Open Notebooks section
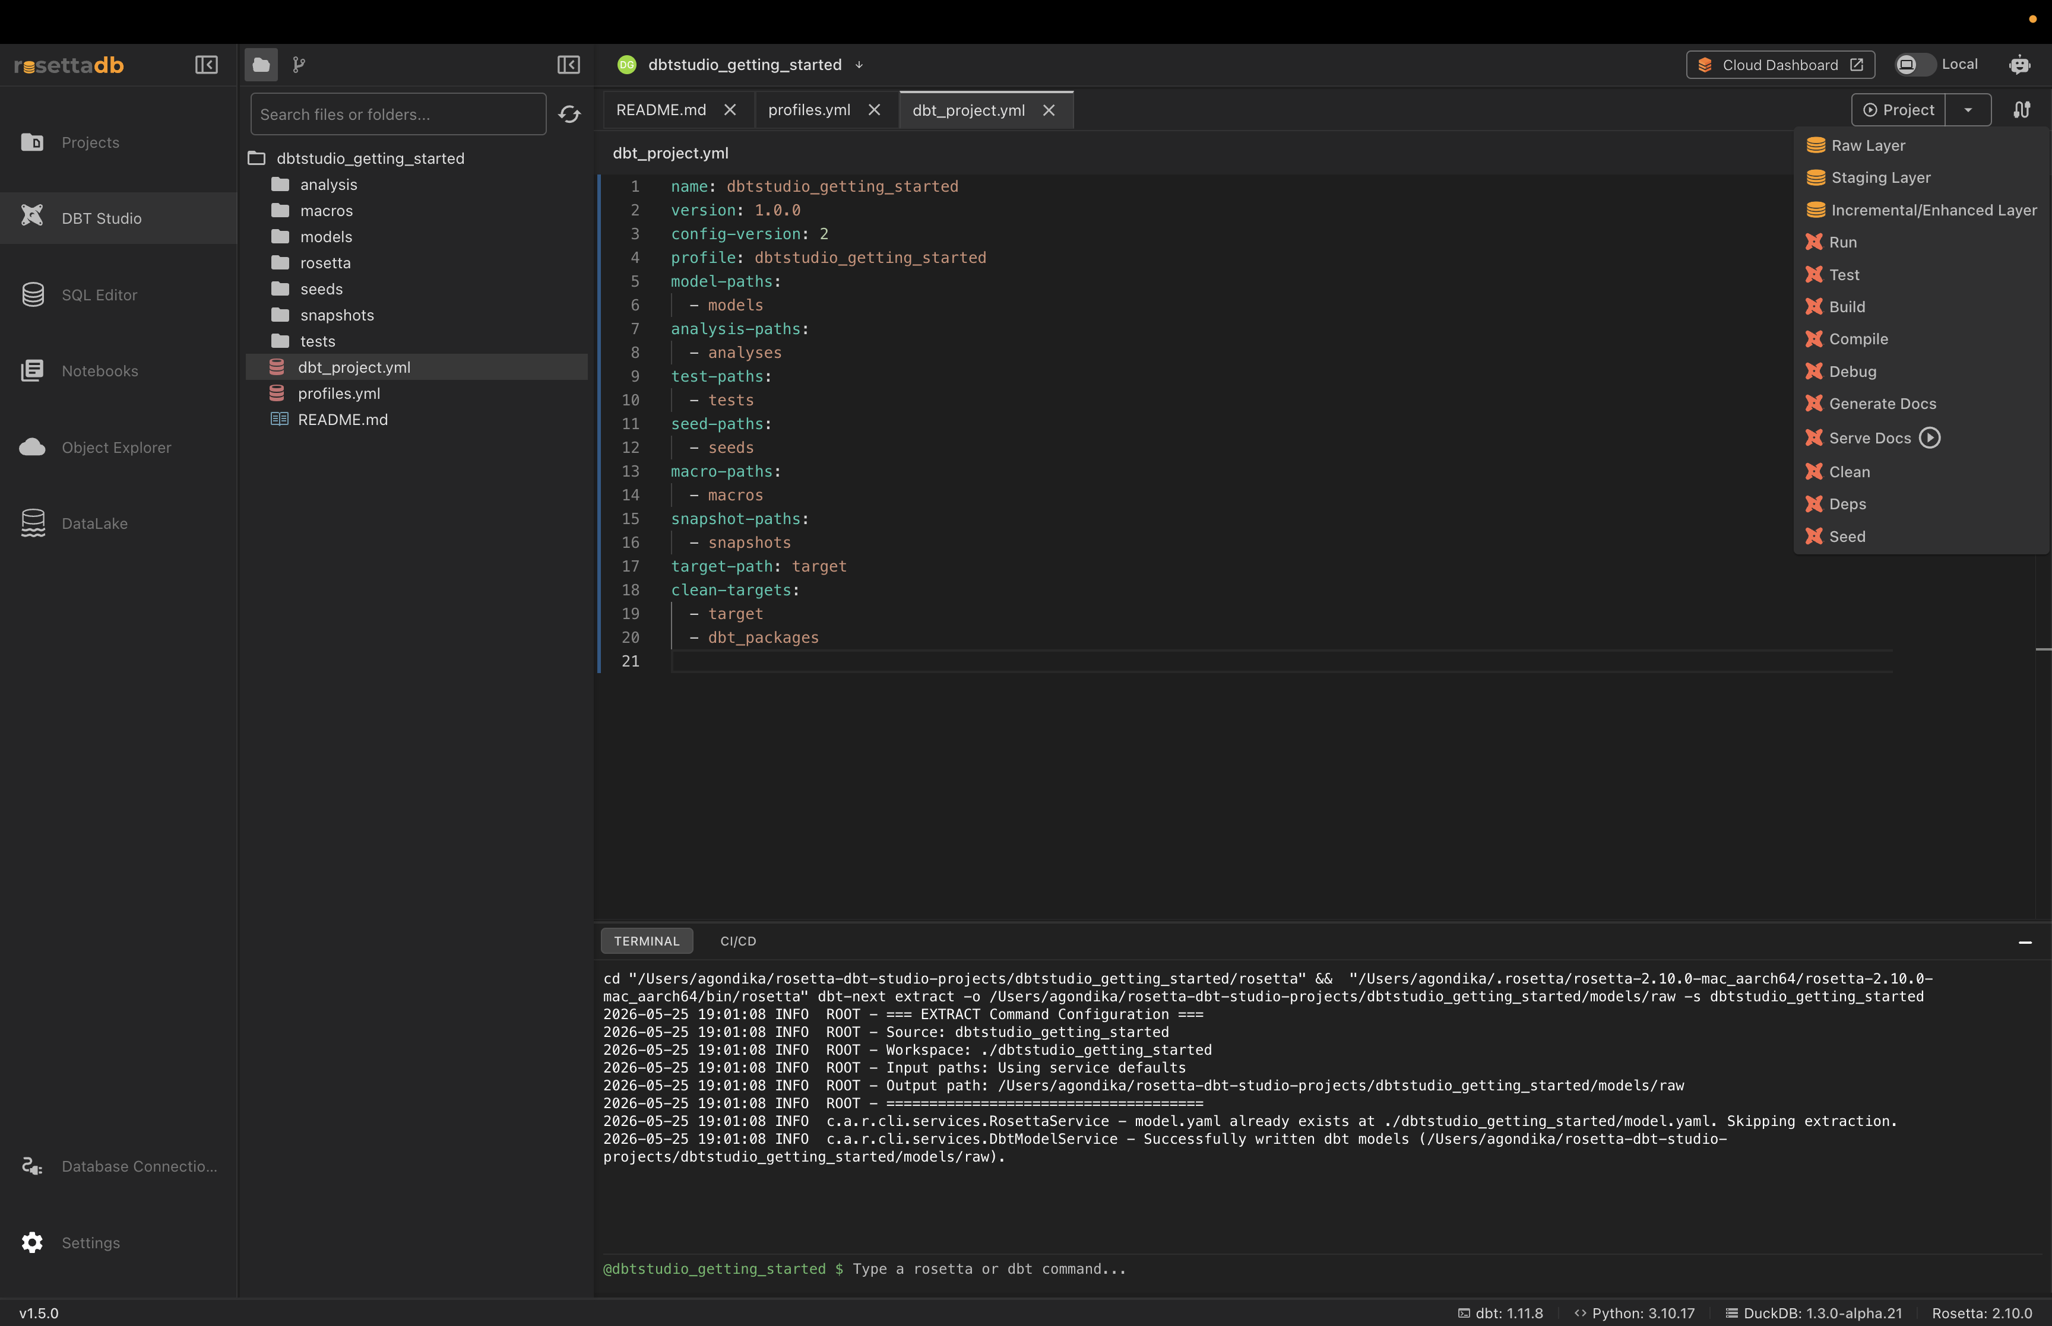 coord(119,371)
